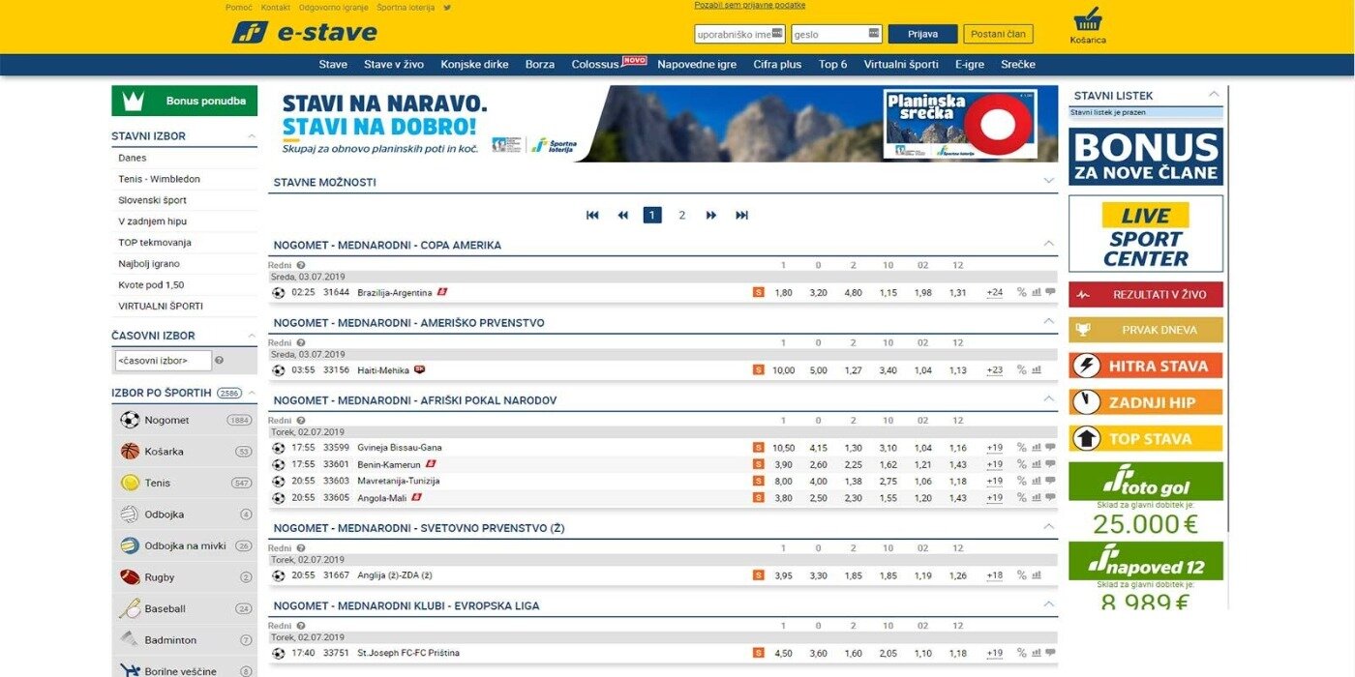Select the Rugby ball icon
The width and height of the screenshot is (1355, 677).
(130, 577)
